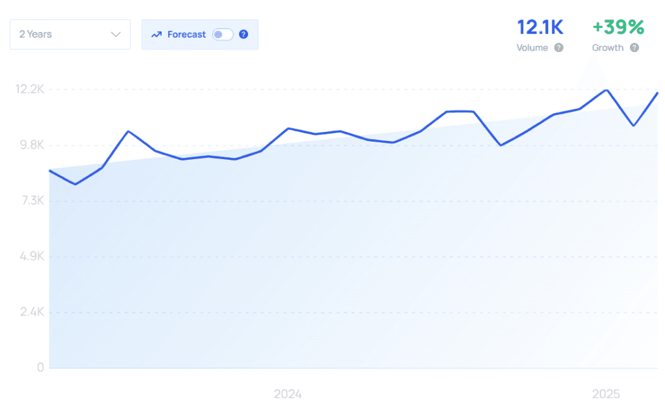Open the 2 Years time range dropdown
The height and width of the screenshot is (406, 665).
point(70,34)
